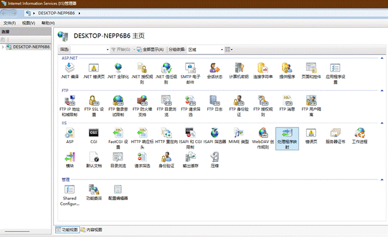
Task: Open ISAPI 筛选器 icon
Action: coord(215,133)
